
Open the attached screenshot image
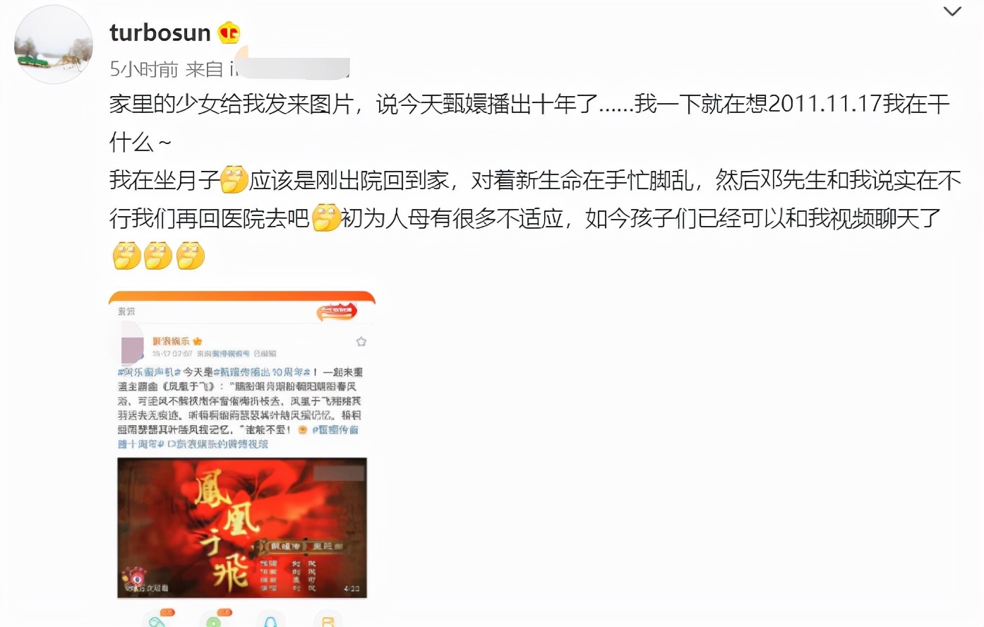tap(241, 459)
